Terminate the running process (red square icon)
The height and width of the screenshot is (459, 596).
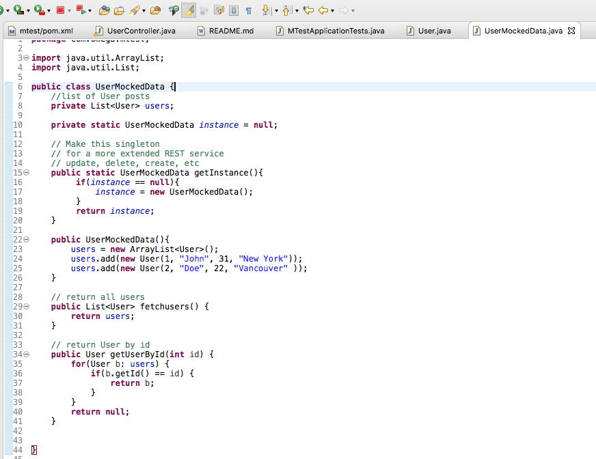click(61, 10)
